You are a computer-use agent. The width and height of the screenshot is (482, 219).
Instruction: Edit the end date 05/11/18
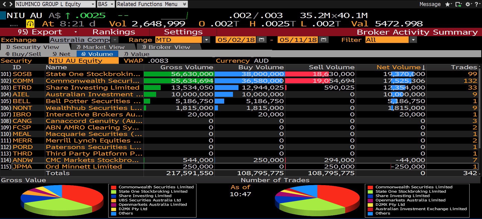point(298,40)
